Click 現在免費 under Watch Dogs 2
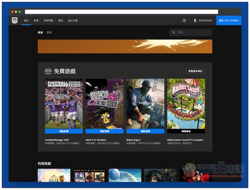250x190 pixels. (x=145, y=131)
